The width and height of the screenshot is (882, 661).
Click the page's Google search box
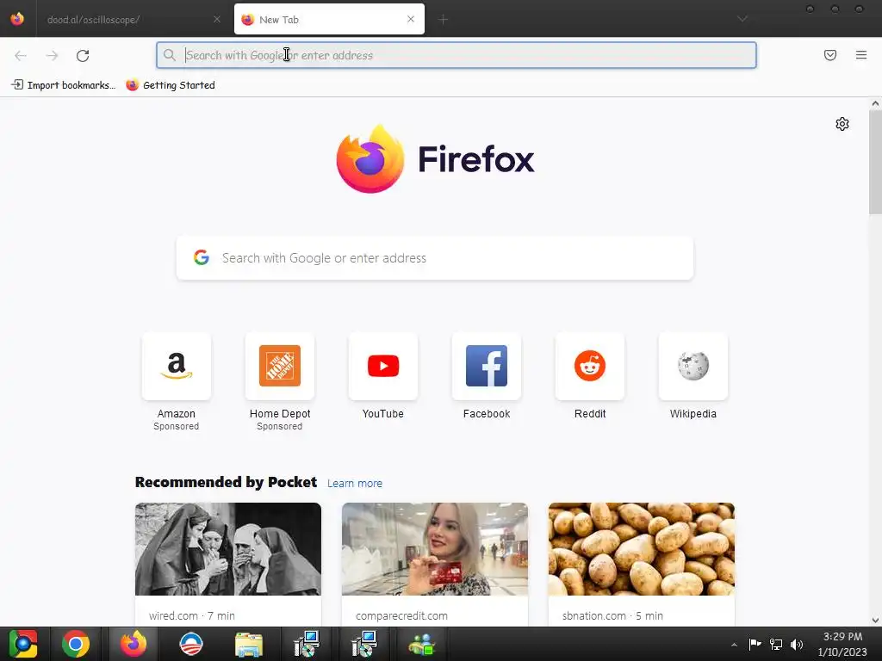[x=435, y=258]
